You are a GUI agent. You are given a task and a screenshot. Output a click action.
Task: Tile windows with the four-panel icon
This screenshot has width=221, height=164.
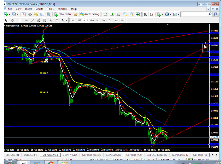138,14
